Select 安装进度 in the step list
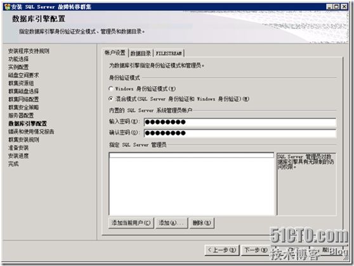The width and height of the screenshot is (354, 266). 18,156
